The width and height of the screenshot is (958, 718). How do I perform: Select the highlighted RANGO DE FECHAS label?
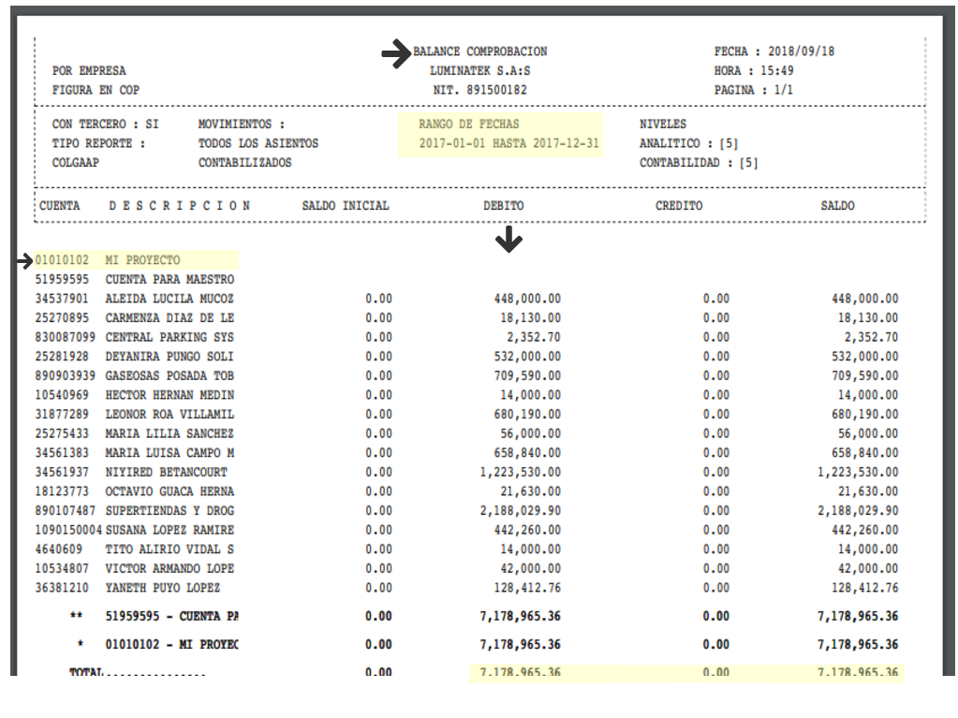(469, 125)
